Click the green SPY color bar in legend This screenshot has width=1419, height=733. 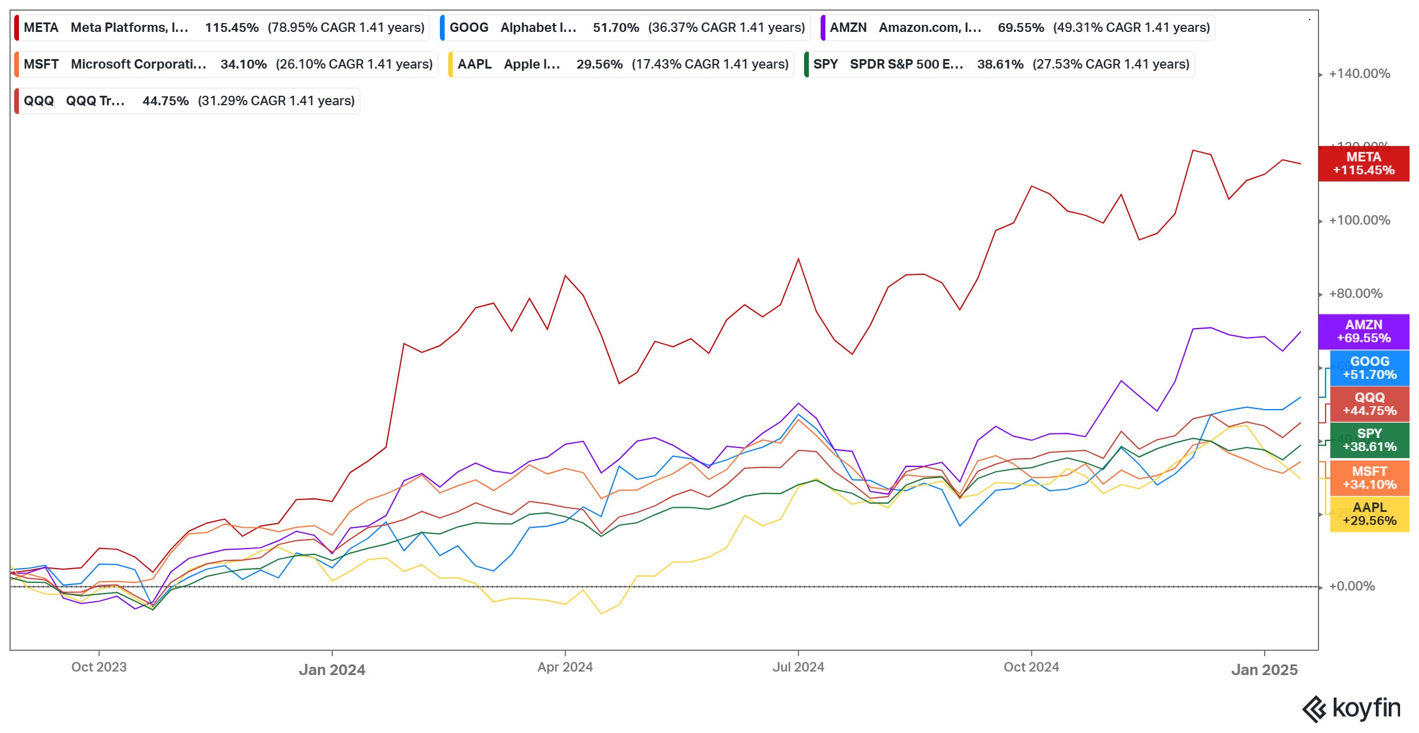coord(806,64)
